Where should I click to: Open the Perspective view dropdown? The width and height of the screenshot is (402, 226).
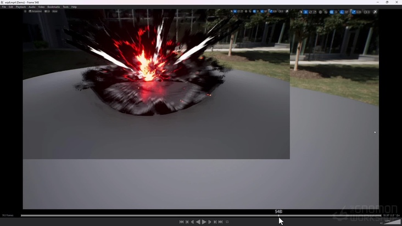(x=35, y=12)
